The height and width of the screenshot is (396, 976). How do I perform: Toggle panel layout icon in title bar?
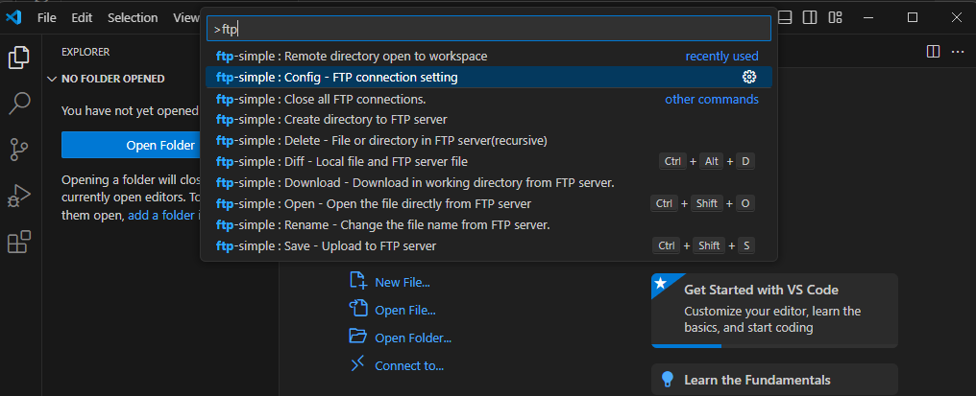coord(785,17)
